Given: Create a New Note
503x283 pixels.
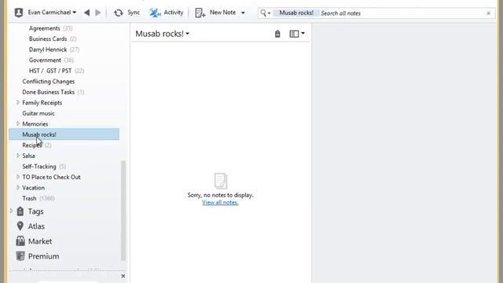Looking at the screenshot, I should (215, 13).
